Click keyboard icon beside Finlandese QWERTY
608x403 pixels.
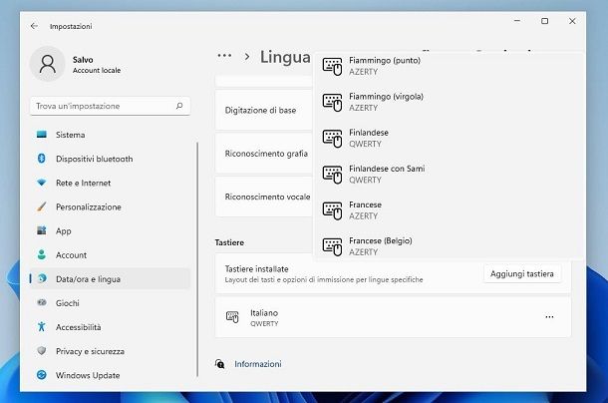pos(332,139)
